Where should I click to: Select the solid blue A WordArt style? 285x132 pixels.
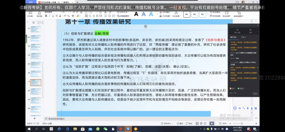144,14
